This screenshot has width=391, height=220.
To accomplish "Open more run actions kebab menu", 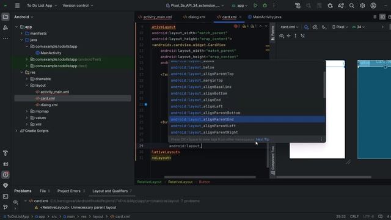I will point(274,5).
